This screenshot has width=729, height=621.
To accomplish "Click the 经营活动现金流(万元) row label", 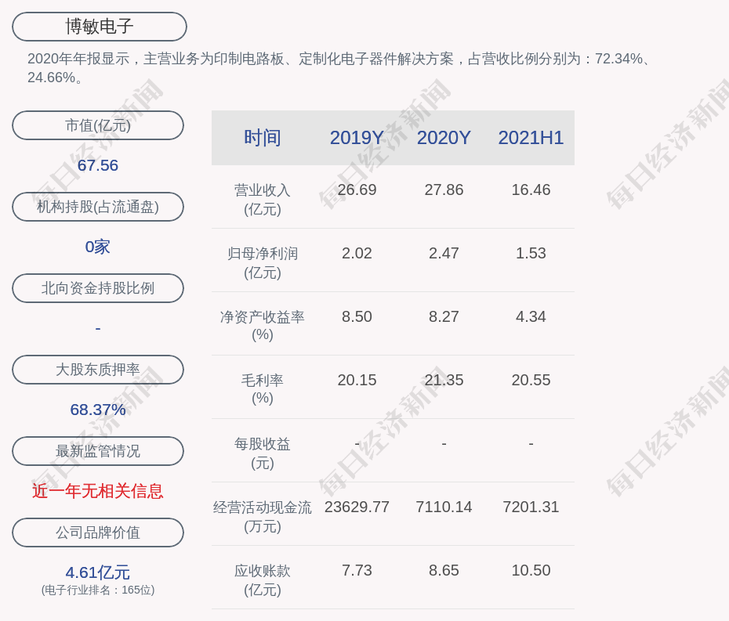I will [263, 517].
